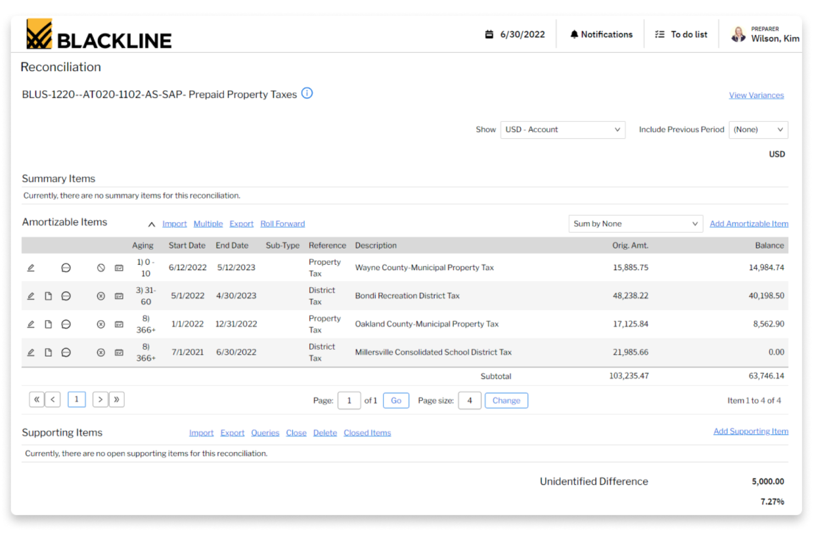Image resolution: width=813 pixels, height=542 pixels.
Task: Click the Start Date column header
Action: coord(187,245)
